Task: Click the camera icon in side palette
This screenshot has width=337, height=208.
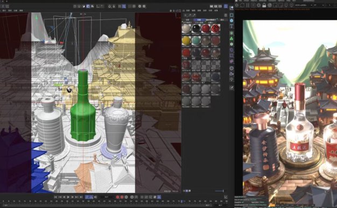Action: (x=231, y=74)
